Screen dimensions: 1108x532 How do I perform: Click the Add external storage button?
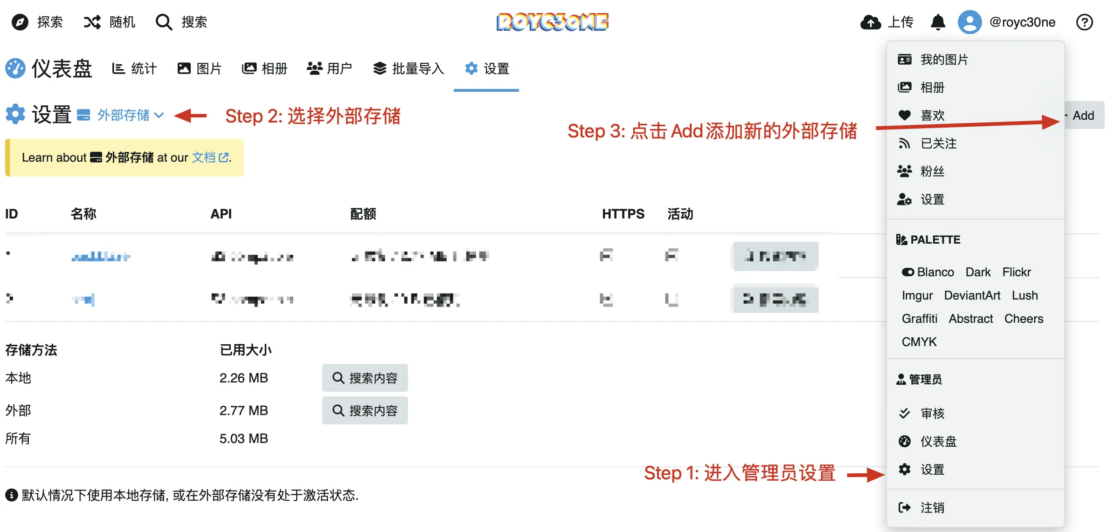tap(1083, 115)
